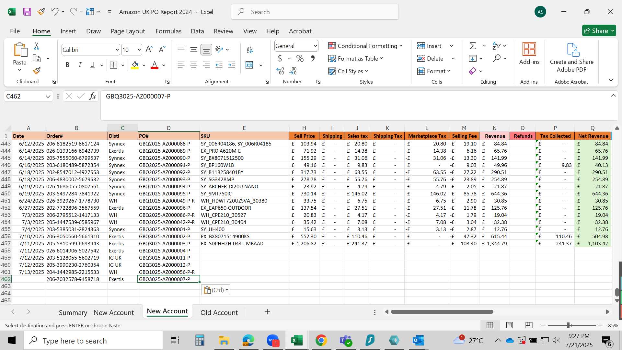Click Format cells button
Viewport: 622px width, 350px height.
(434, 71)
